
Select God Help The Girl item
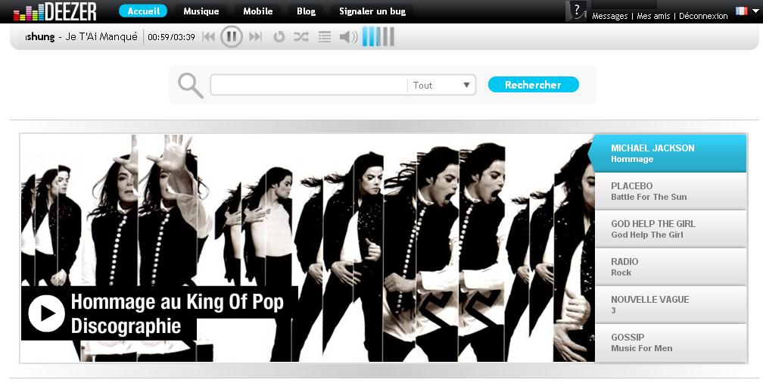point(671,229)
